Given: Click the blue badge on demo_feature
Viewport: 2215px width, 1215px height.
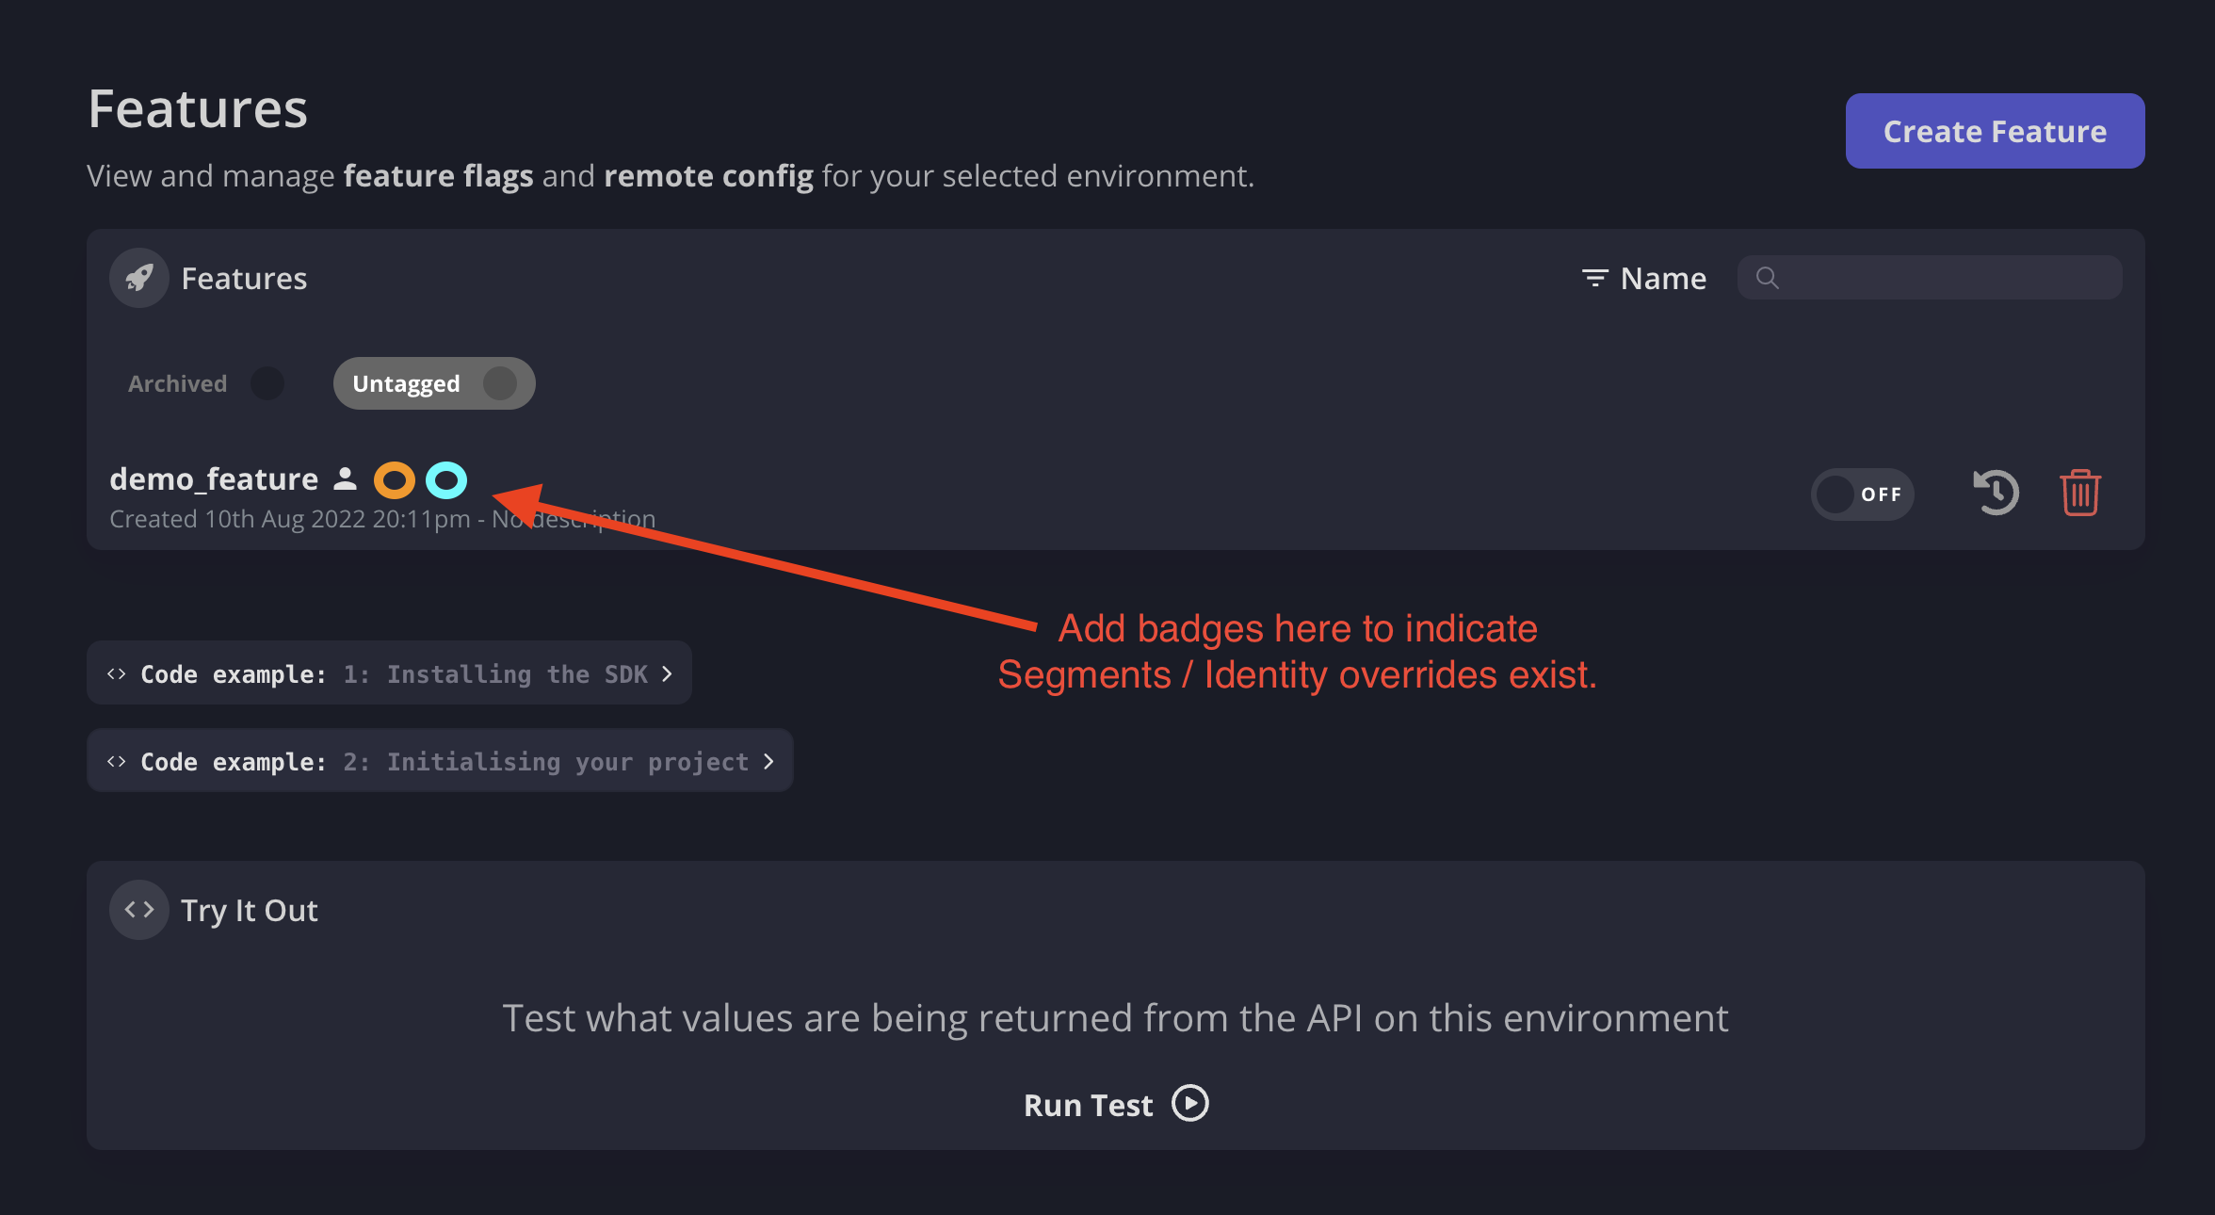Looking at the screenshot, I should point(446,479).
